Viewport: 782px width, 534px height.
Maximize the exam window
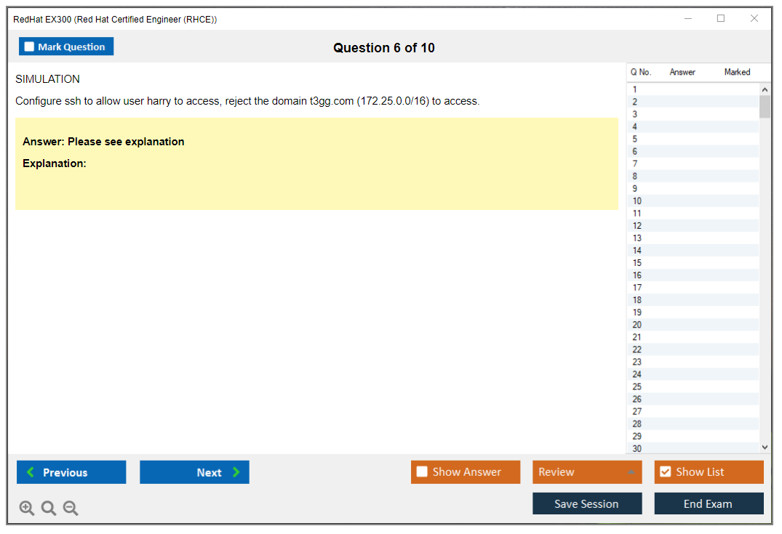(x=721, y=19)
